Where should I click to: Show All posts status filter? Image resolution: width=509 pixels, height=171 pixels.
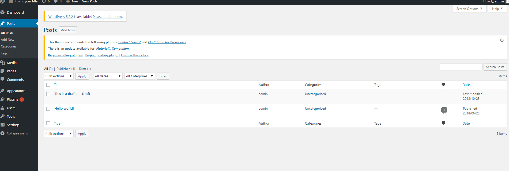click(x=48, y=69)
